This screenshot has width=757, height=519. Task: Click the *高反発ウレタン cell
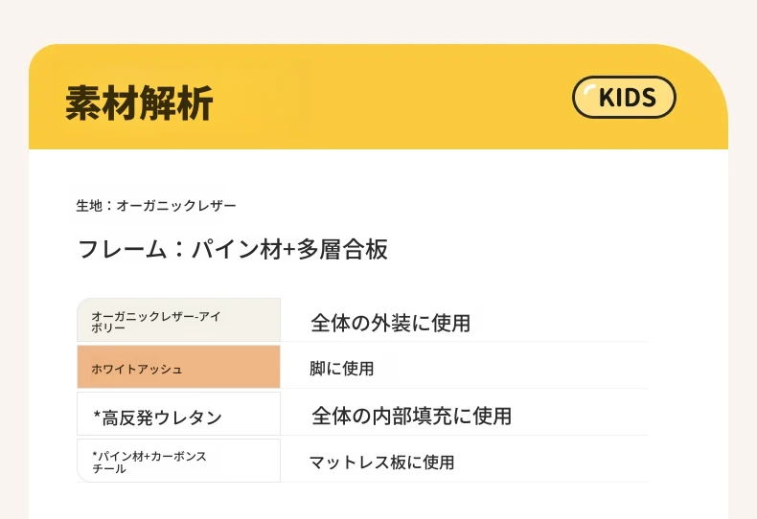click(178, 414)
